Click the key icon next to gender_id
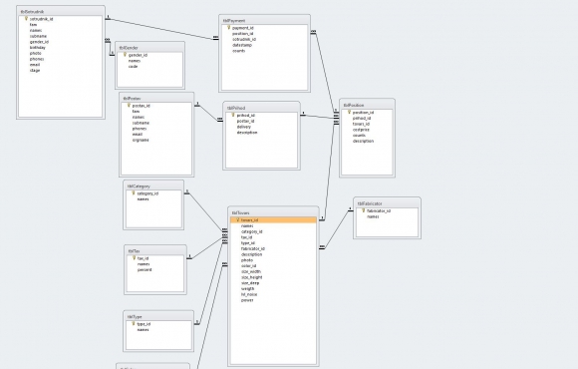Viewport: 578px width, 369px height. pyautogui.click(x=125, y=55)
